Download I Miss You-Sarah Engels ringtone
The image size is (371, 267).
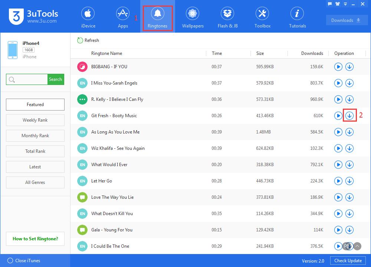coord(349,83)
